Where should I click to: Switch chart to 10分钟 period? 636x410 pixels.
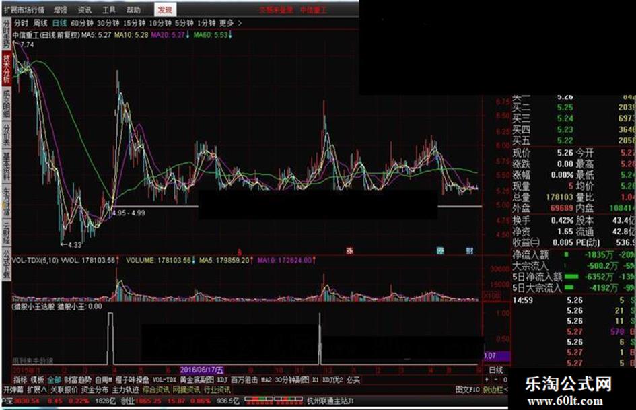pyautogui.click(x=160, y=23)
